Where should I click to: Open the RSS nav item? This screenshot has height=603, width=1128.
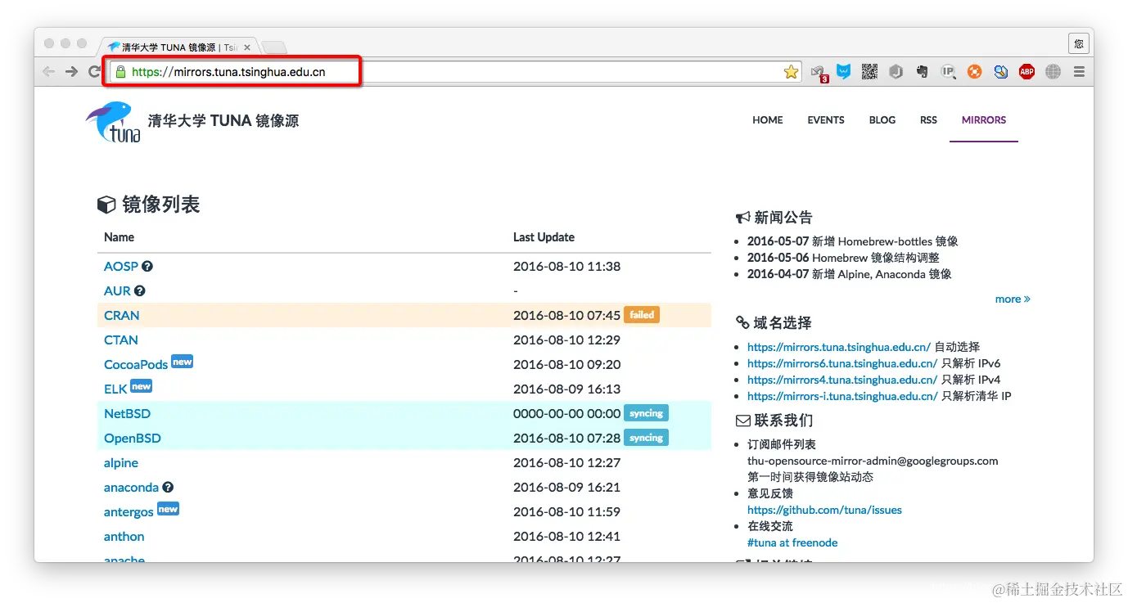928,119
